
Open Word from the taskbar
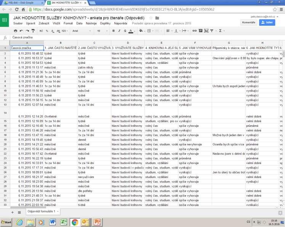point(53,222)
